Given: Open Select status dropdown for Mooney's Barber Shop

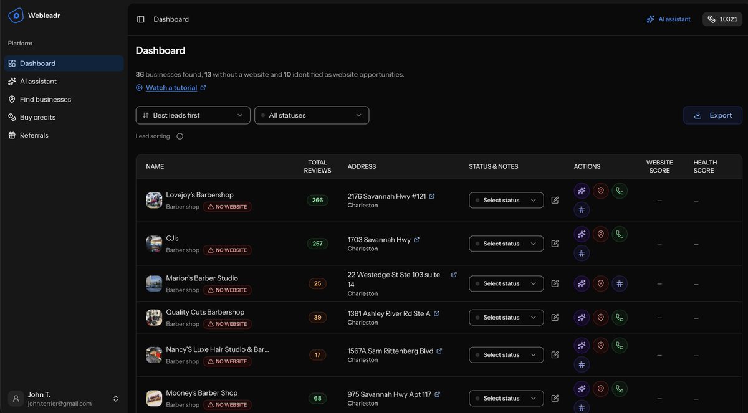Looking at the screenshot, I should 506,399.
